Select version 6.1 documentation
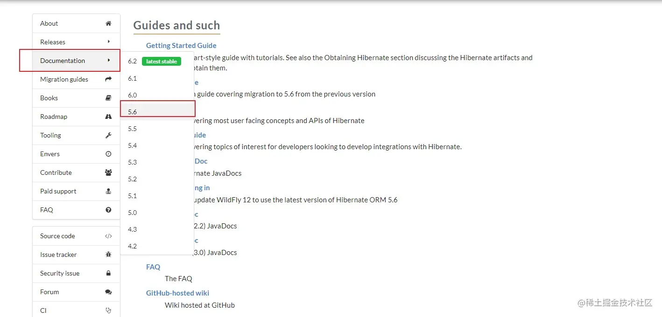 [157, 78]
